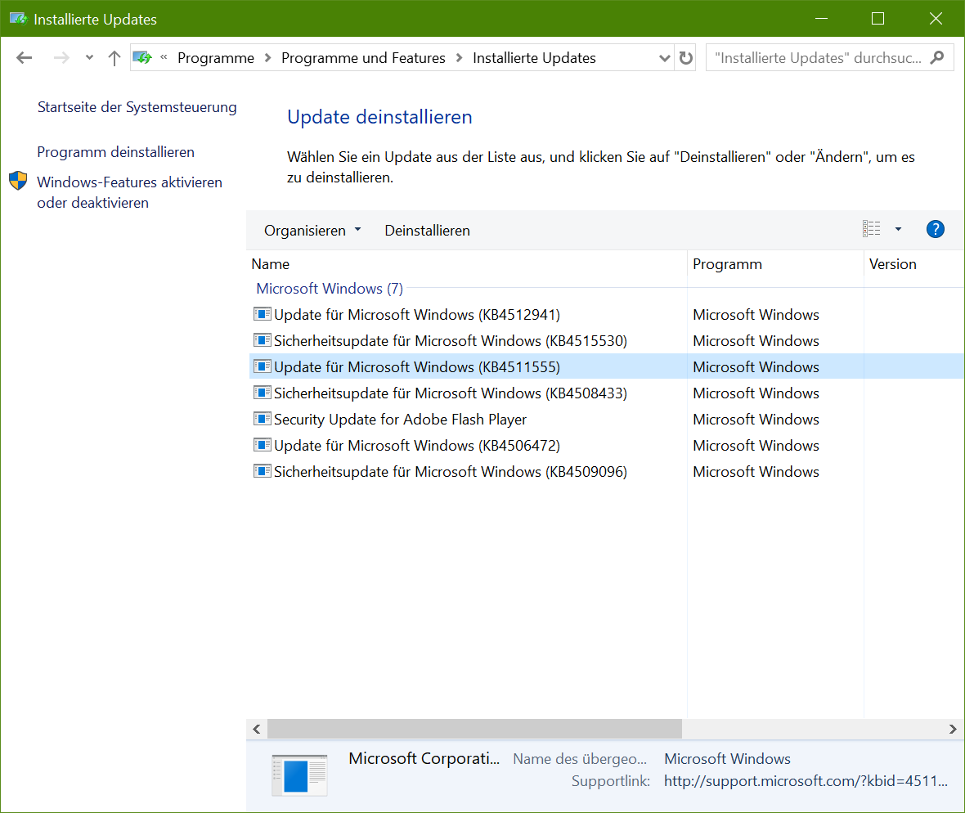Click the icon of update KB4511555
Viewport: 965px width, 813px height.
click(x=263, y=366)
